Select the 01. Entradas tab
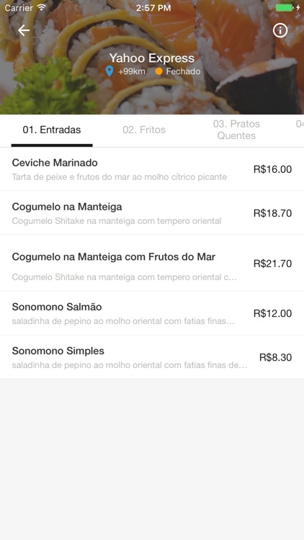This screenshot has height=540, width=304. (52, 130)
